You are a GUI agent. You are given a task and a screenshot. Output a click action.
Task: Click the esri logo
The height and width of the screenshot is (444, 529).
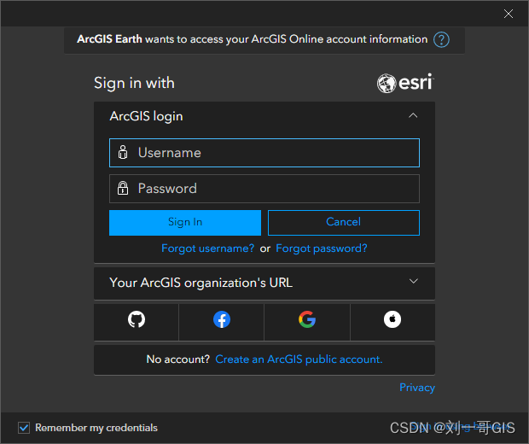click(x=405, y=83)
